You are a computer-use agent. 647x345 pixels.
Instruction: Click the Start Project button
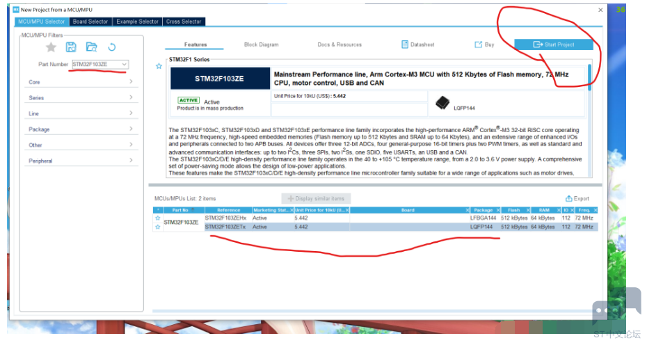pos(554,45)
